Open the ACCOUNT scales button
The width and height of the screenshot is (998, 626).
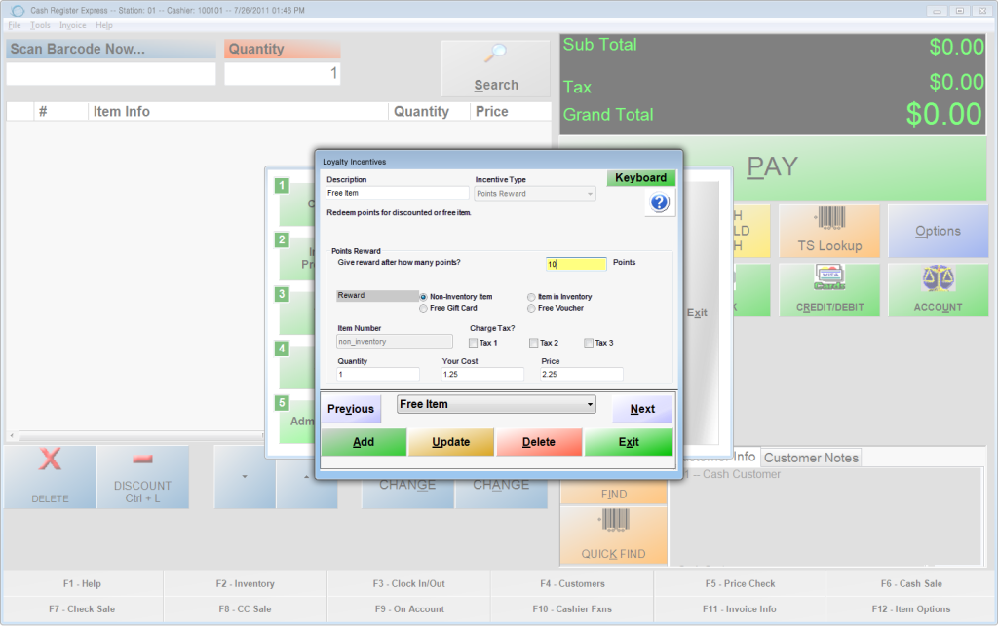point(938,290)
